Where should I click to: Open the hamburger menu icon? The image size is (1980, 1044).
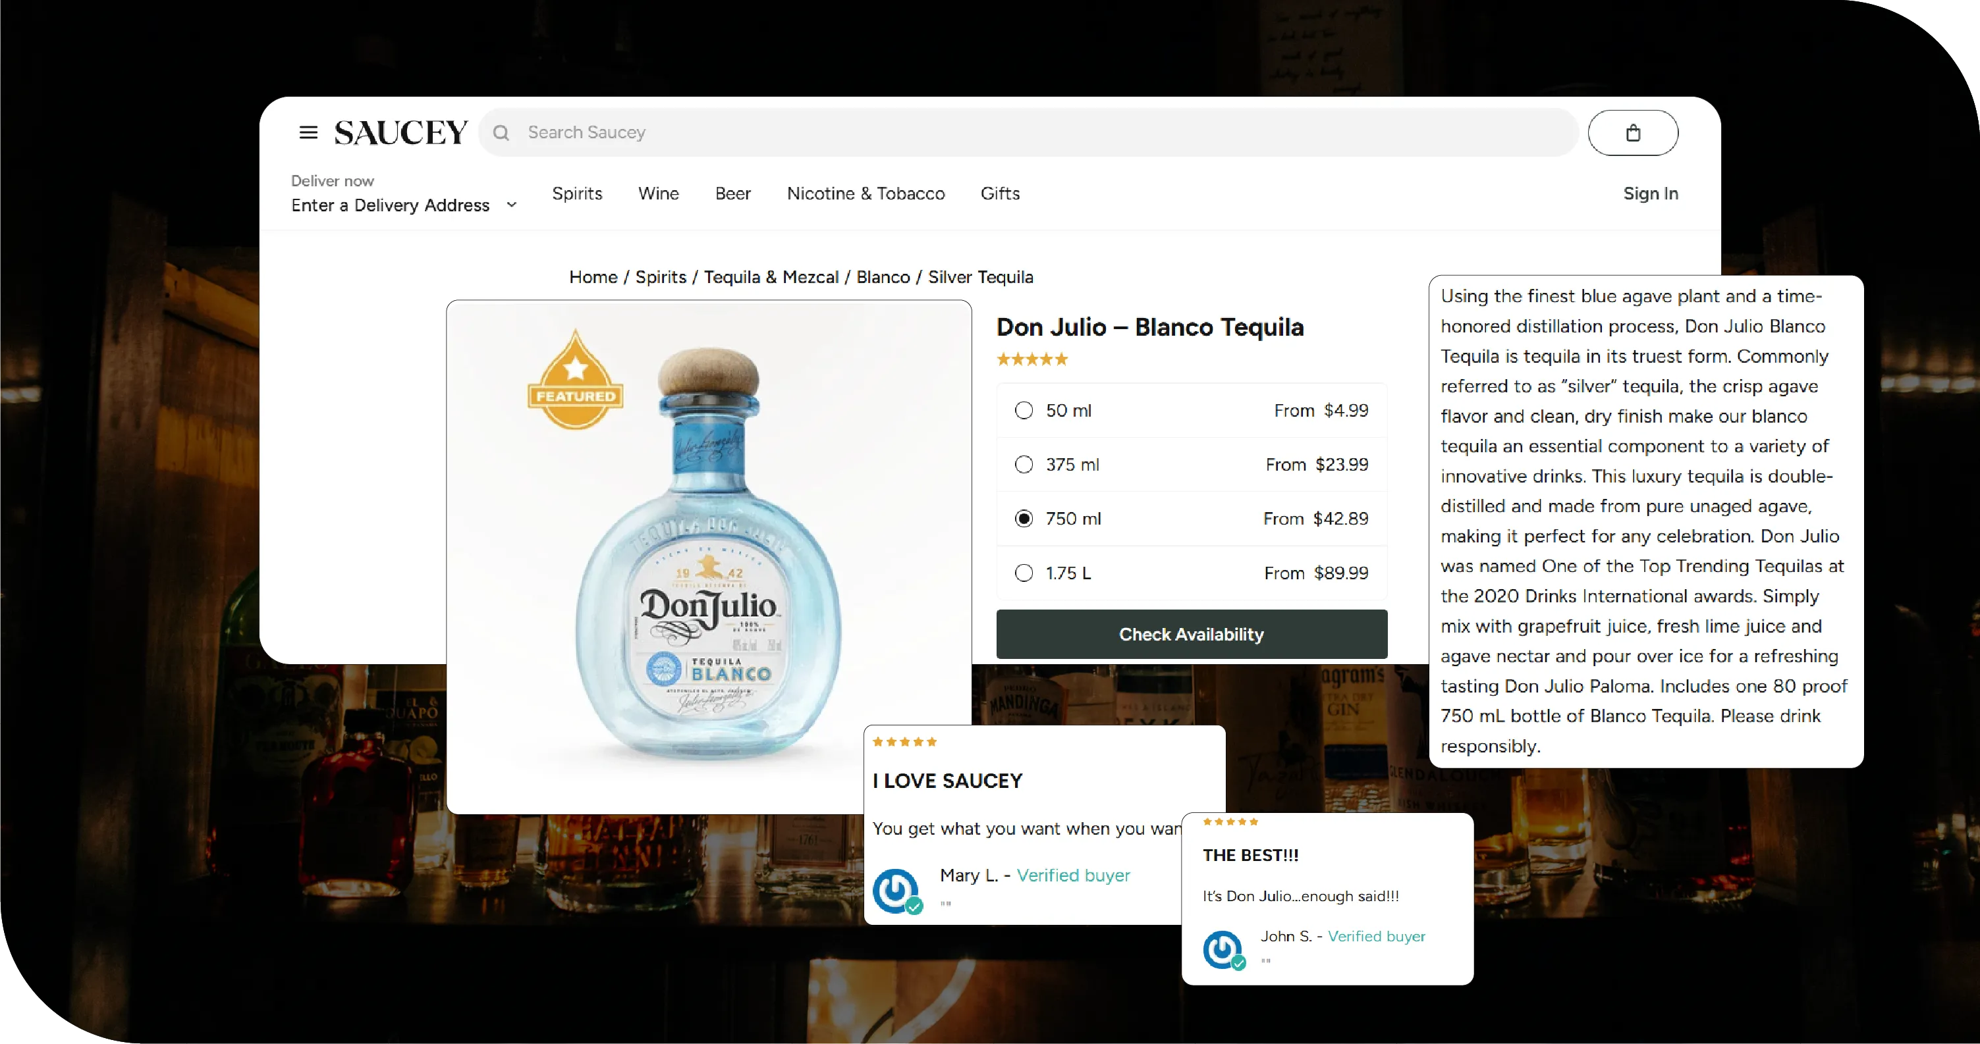[x=308, y=133]
